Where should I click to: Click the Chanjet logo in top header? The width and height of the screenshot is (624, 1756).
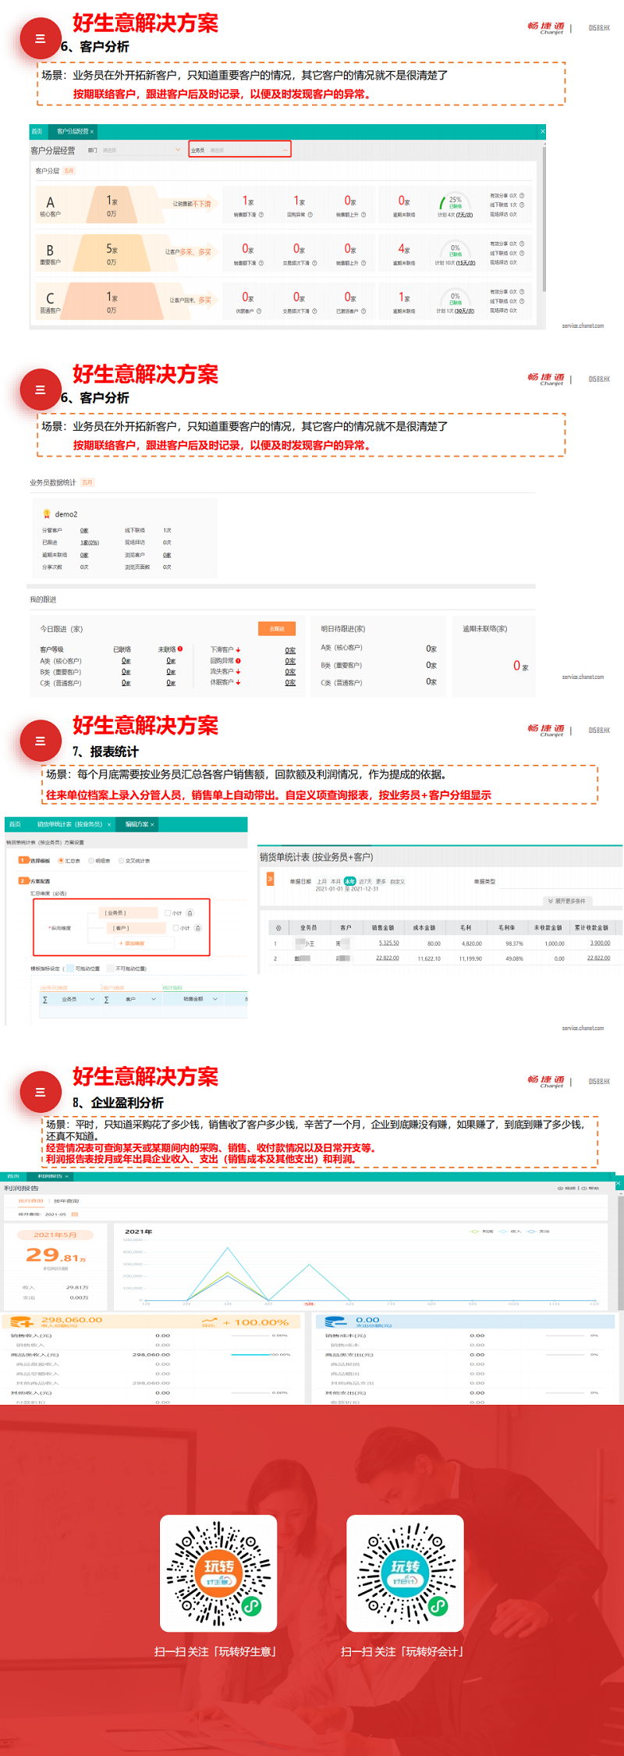point(546,28)
